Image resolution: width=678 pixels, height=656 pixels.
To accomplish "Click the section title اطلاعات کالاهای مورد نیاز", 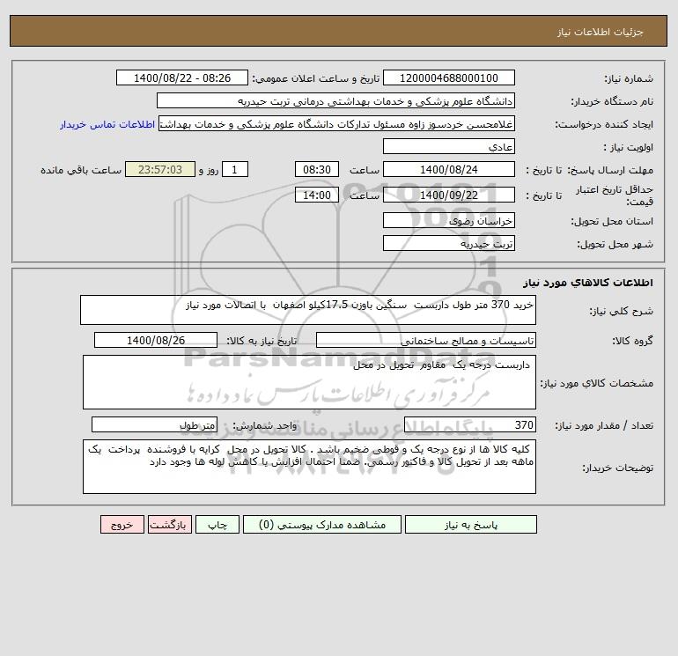I will (588, 283).
